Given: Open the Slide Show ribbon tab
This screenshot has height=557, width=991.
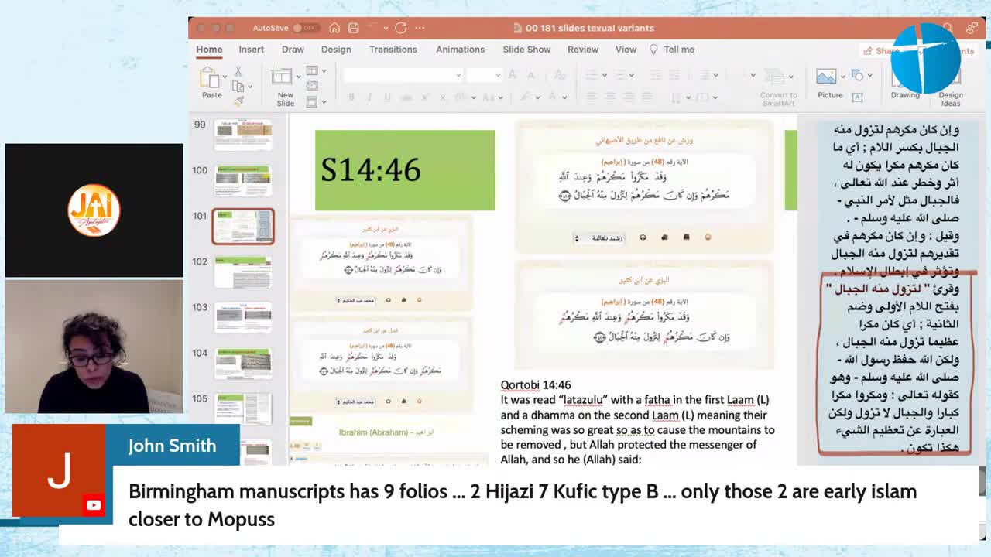Looking at the screenshot, I should pyautogui.click(x=526, y=50).
